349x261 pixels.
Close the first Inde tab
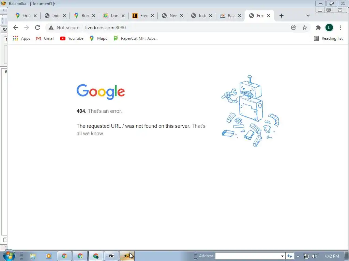click(x=64, y=16)
